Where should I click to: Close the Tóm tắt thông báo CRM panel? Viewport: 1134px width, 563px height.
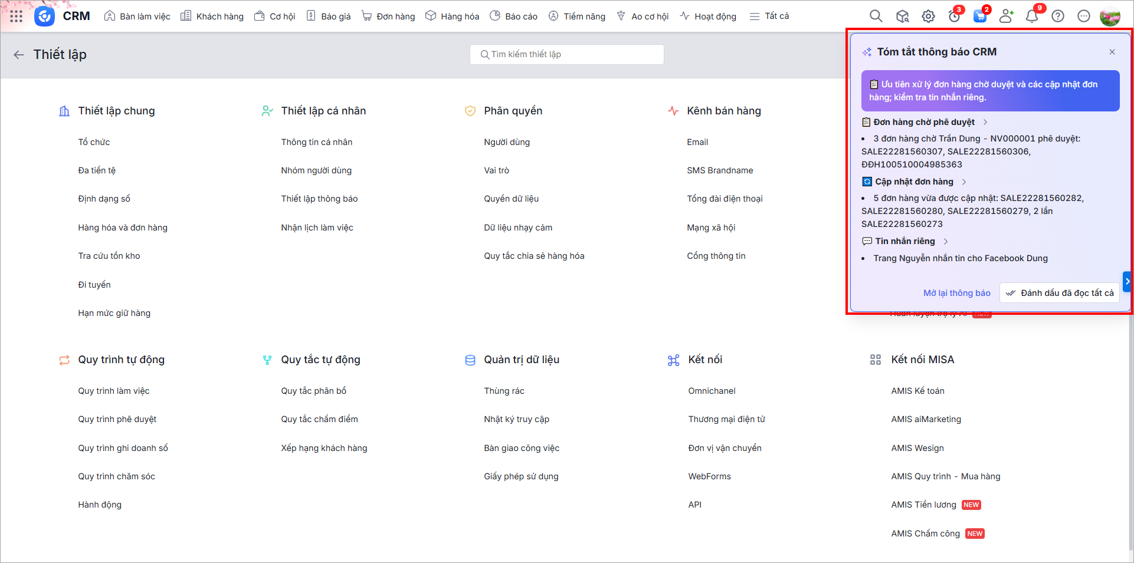click(x=1112, y=52)
